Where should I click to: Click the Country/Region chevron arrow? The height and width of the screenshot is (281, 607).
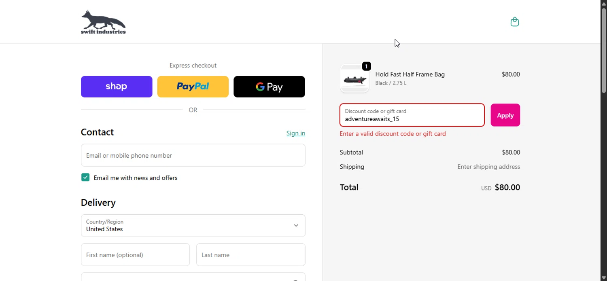tap(296, 226)
